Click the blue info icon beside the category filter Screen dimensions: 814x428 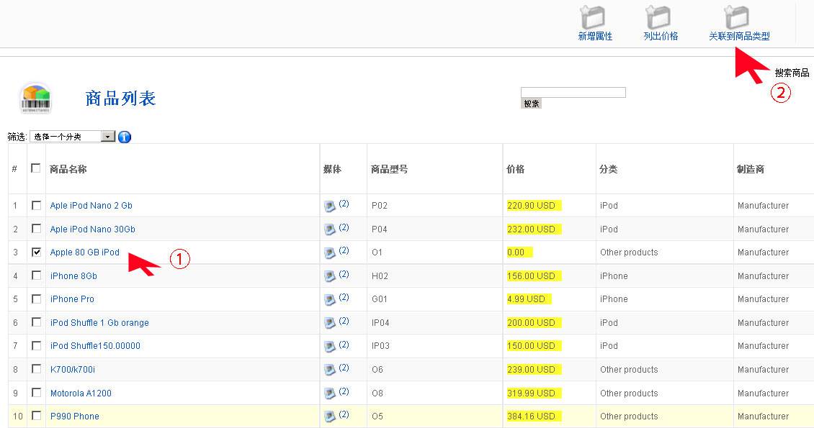pos(124,137)
